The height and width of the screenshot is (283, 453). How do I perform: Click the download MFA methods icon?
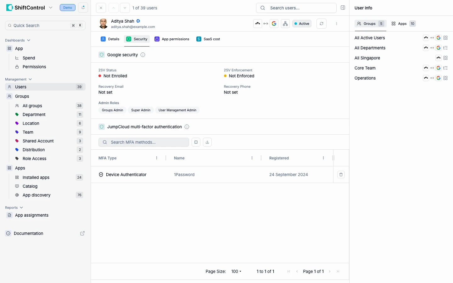click(x=207, y=142)
